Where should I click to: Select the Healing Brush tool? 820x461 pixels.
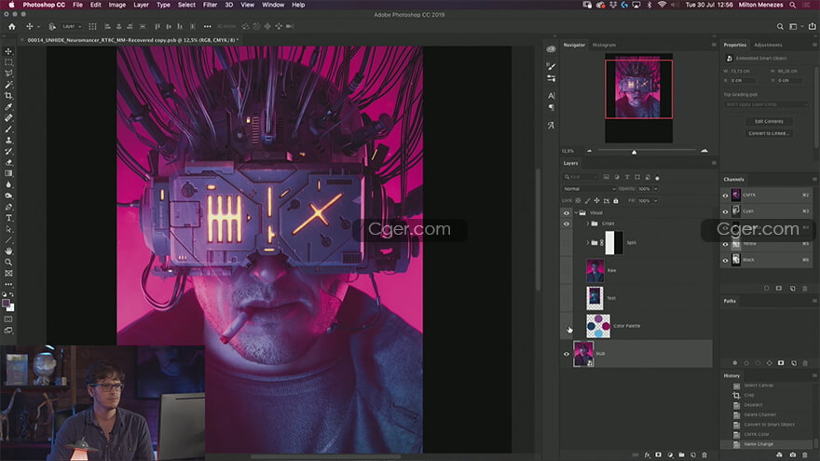tap(8, 118)
